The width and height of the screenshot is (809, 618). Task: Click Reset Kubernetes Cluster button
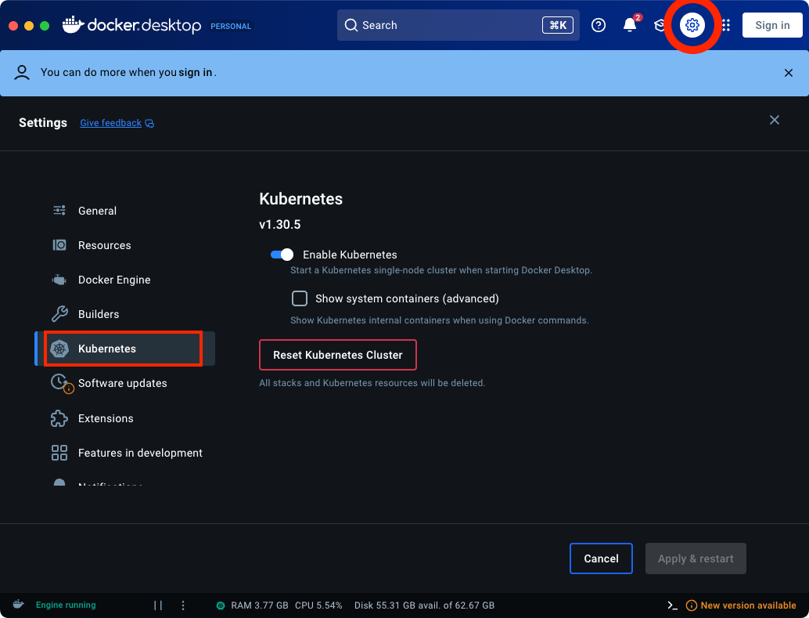click(337, 355)
